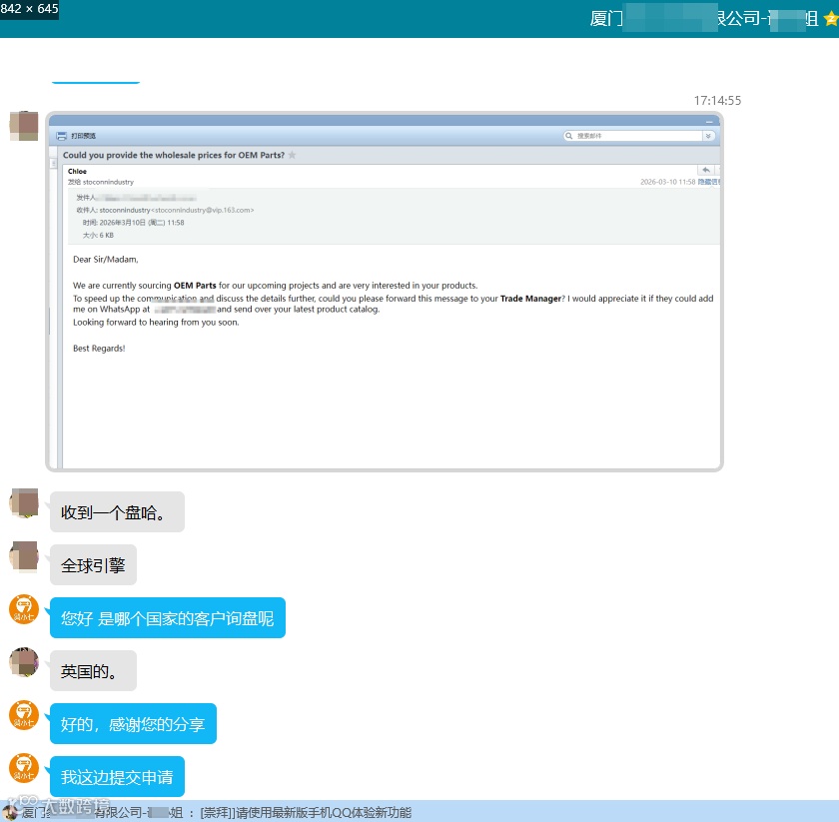The width and height of the screenshot is (839, 822).
Task: Click the orange bot avatar beside '好的，感谢您的分享'
Action: [24, 715]
